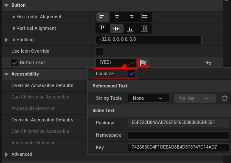Select the first Override Accessible Defaults row

click(45, 86)
